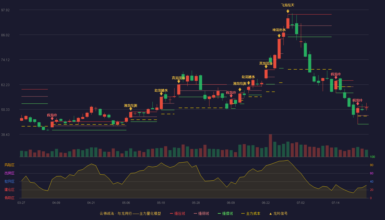The width and height of the screenshot is (385, 220).
Task: Click the arrow marker under 神龙出水
Action: click(279, 36)
